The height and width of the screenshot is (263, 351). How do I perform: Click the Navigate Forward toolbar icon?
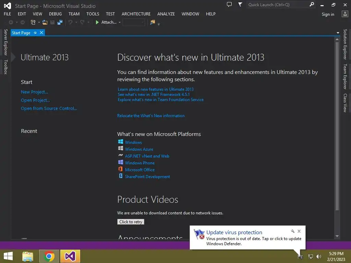tap(23, 22)
